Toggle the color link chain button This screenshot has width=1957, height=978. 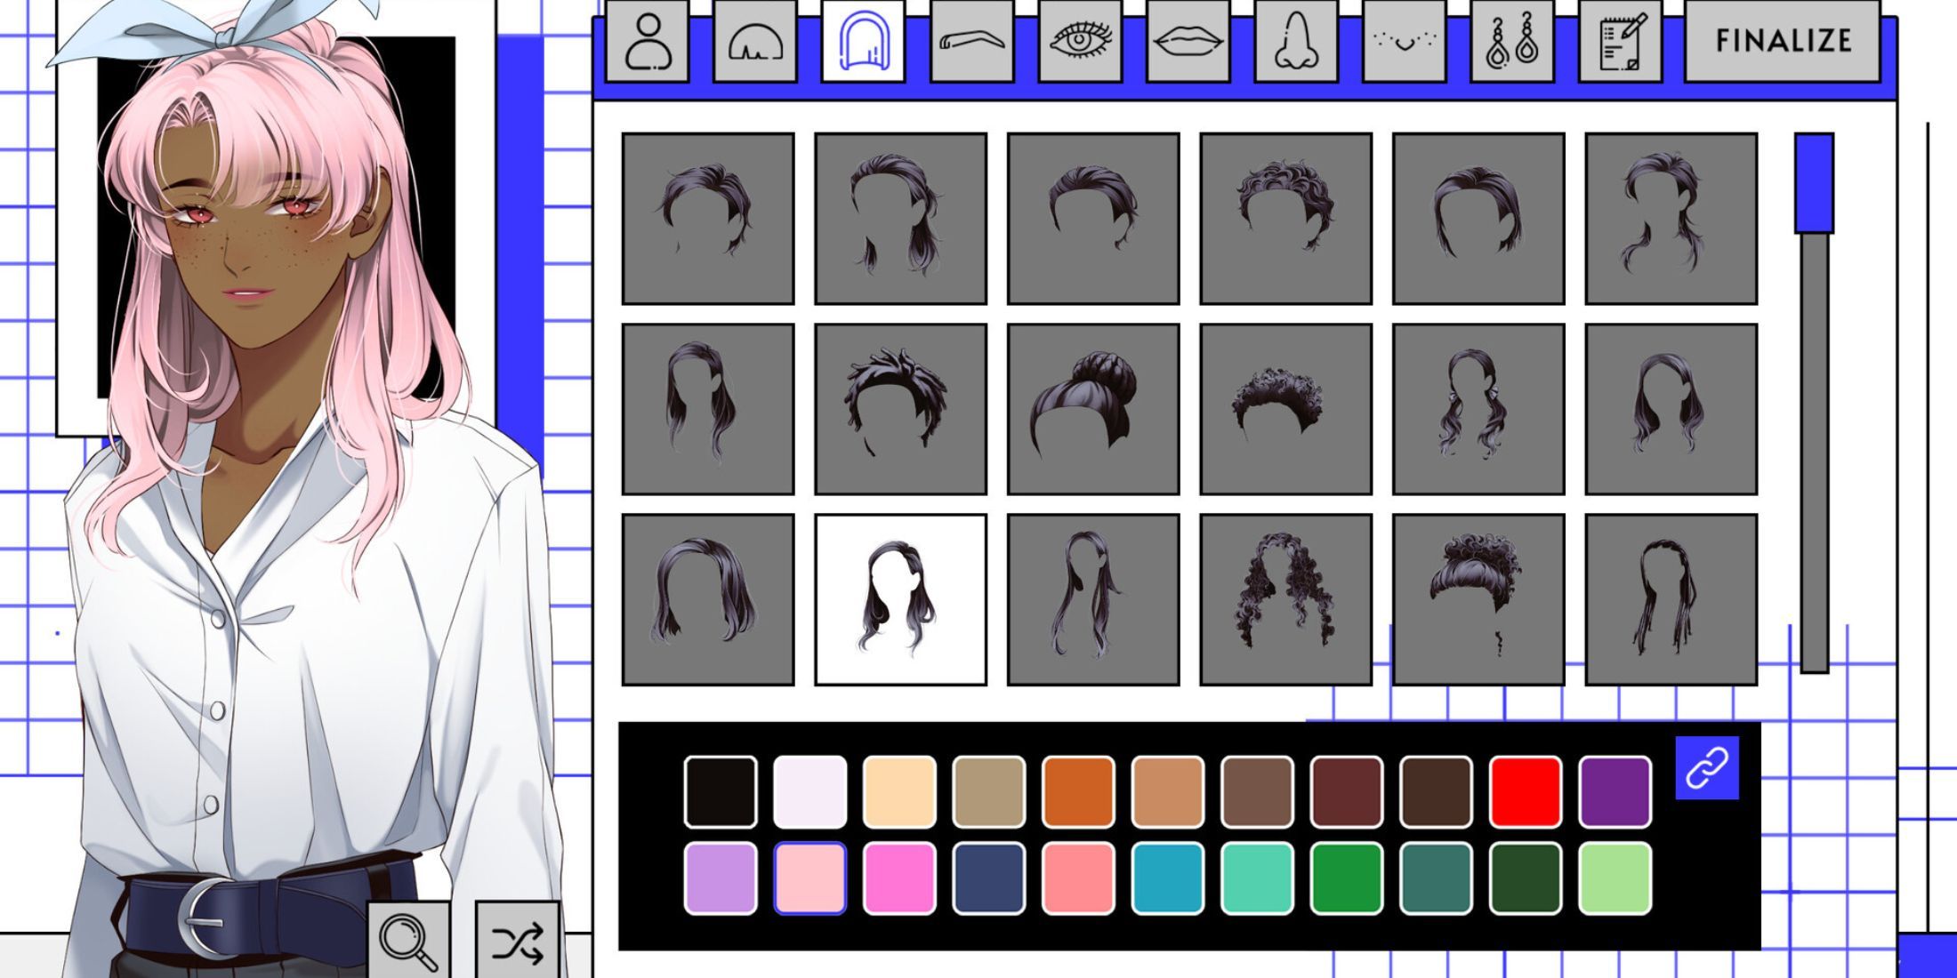coord(1707,768)
